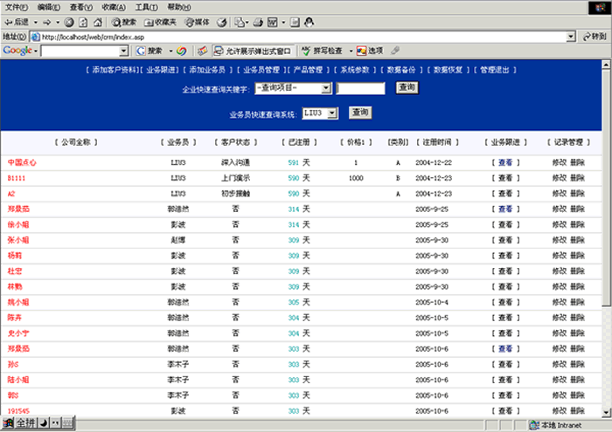
Task: Click the Print icon in toolbar
Action: click(x=258, y=22)
